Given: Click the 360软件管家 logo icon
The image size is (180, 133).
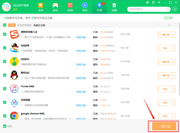Looking at the screenshot, I should coord(6,7).
